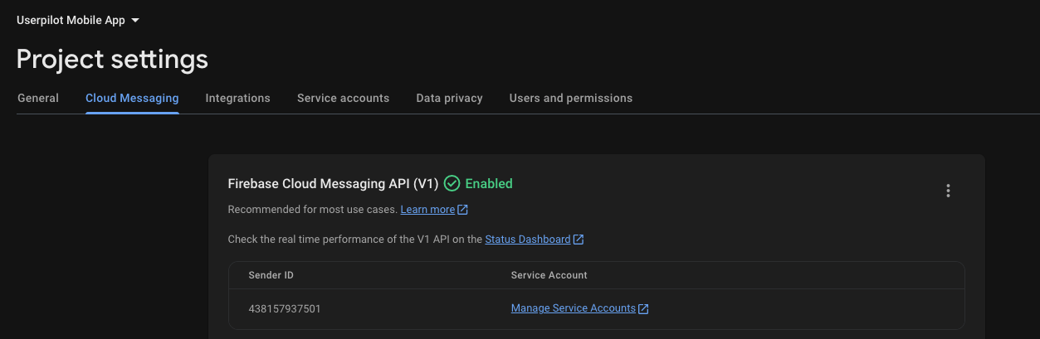Select the Sender ID value 438157937501

point(285,308)
